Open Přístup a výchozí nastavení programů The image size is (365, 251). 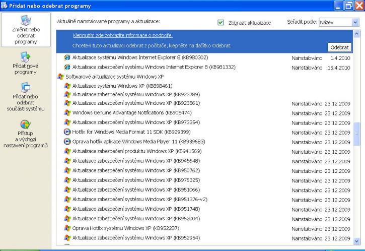(25, 134)
